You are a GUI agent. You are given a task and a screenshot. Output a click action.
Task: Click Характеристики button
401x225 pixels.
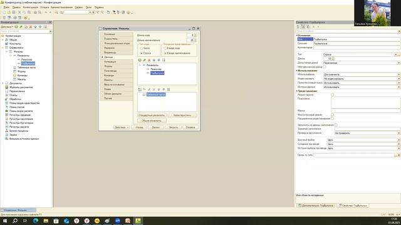182,115
